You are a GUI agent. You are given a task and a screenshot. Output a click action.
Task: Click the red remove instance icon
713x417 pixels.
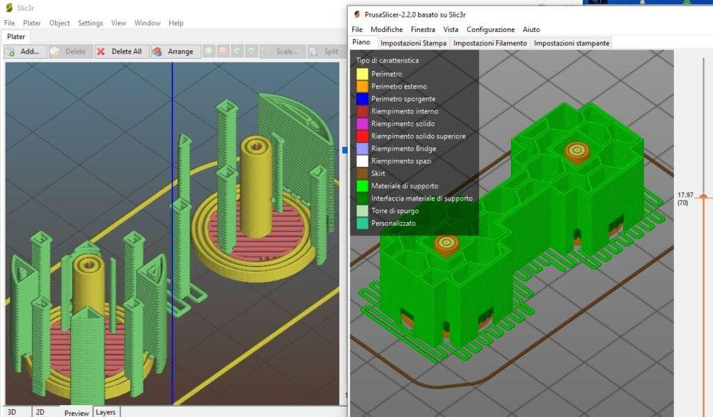[223, 51]
